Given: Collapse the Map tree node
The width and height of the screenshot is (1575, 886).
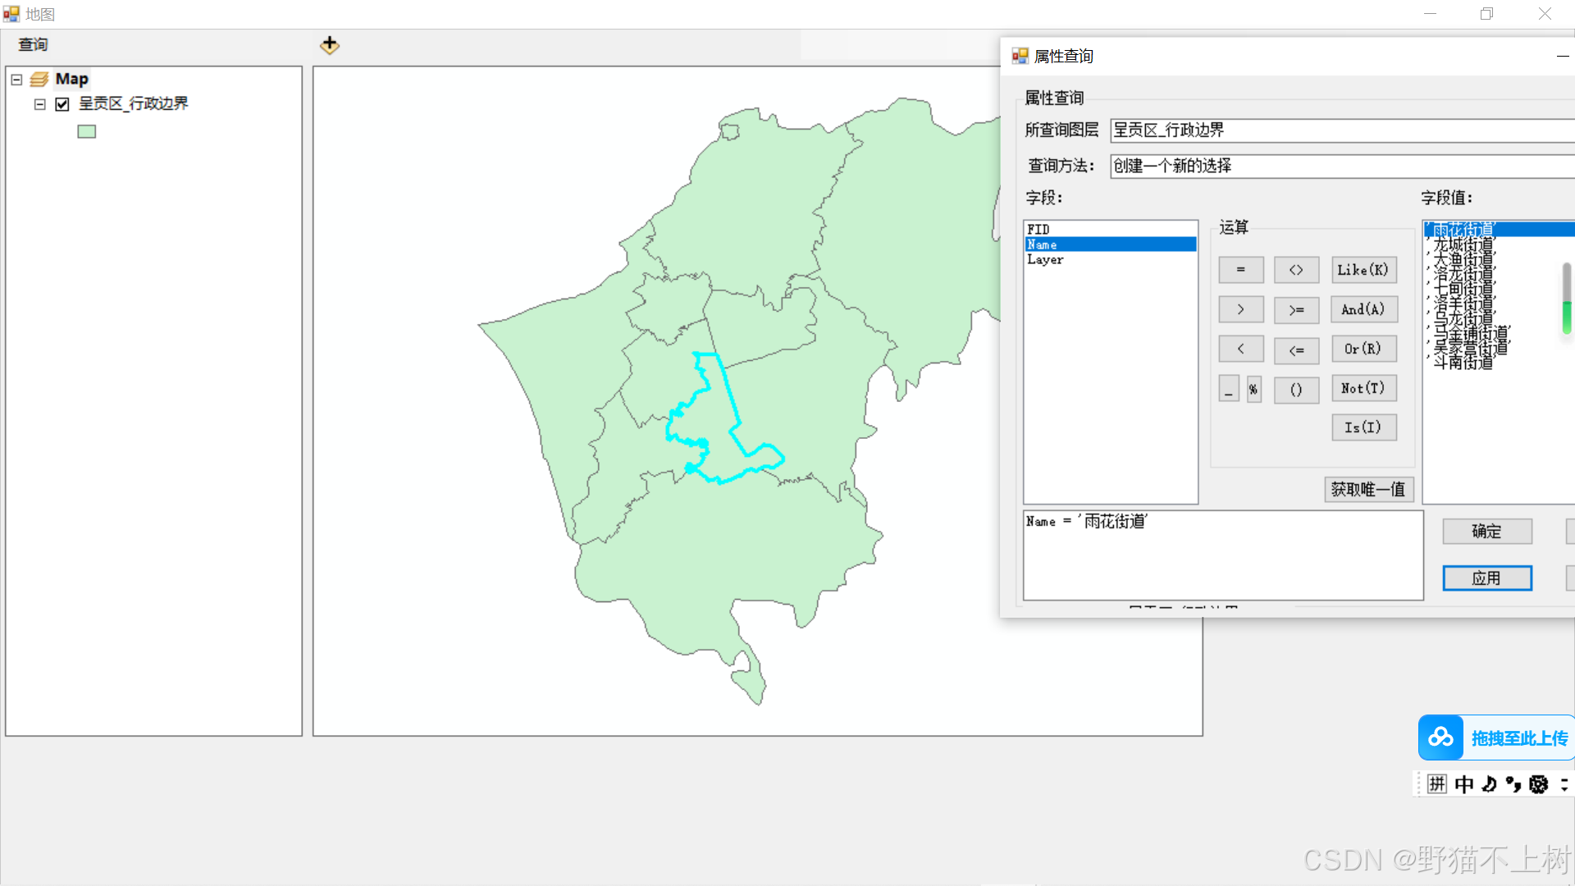Looking at the screenshot, I should [x=16, y=79].
